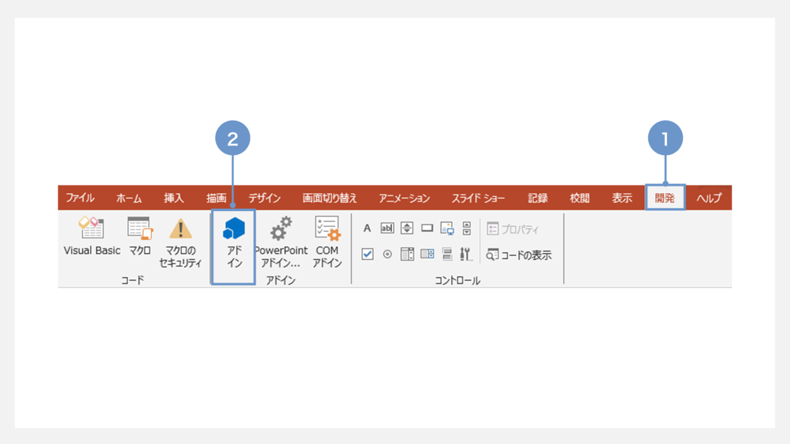Switch to the スライド ショー tab

478,198
